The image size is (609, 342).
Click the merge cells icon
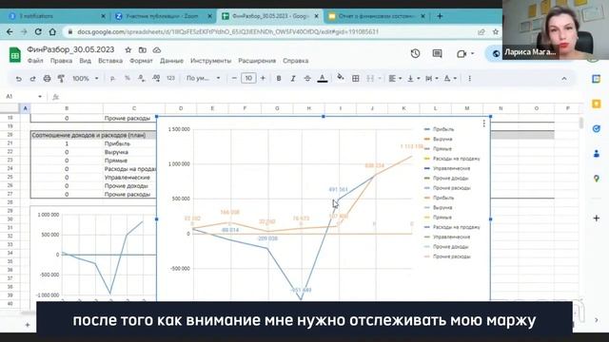(x=370, y=79)
